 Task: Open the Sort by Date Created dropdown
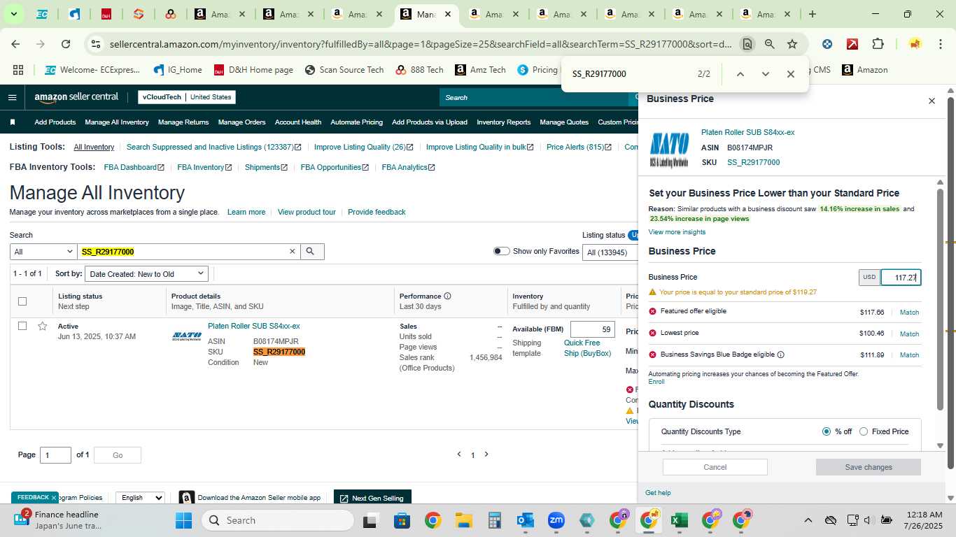tap(146, 273)
